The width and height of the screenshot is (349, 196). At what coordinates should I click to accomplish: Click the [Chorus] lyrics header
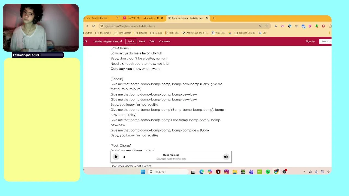coord(117,79)
